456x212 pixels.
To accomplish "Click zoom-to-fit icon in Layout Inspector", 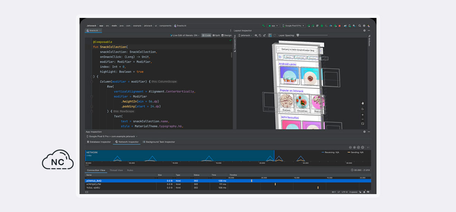I will tap(363, 124).
